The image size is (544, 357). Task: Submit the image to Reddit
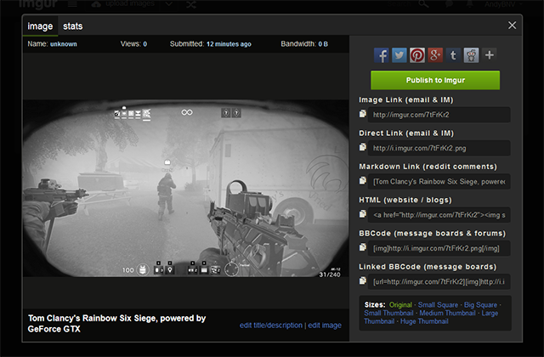click(471, 55)
